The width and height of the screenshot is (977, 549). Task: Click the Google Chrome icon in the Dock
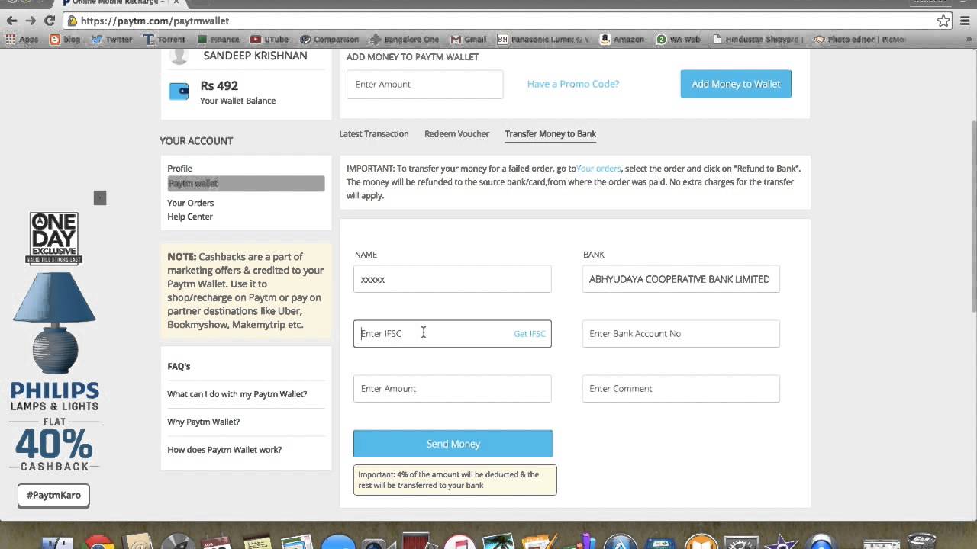[99, 541]
